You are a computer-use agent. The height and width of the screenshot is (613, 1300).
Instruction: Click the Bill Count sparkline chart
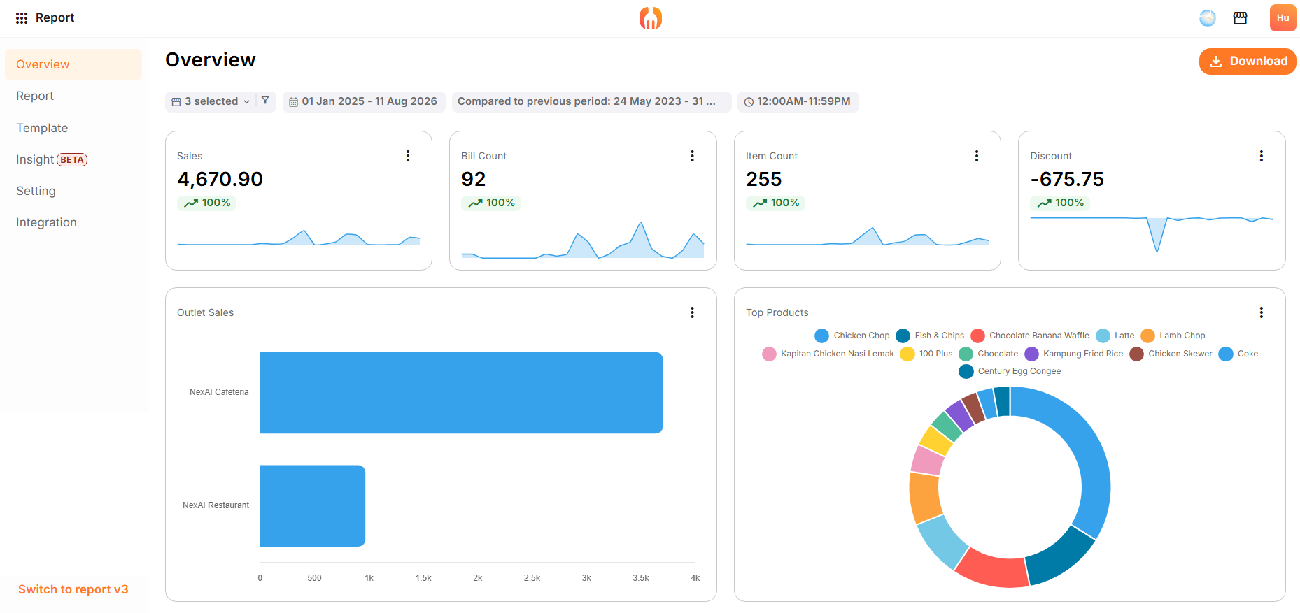click(x=583, y=240)
